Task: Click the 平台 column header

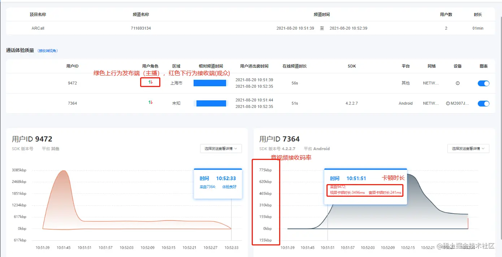Action: click(x=406, y=66)
